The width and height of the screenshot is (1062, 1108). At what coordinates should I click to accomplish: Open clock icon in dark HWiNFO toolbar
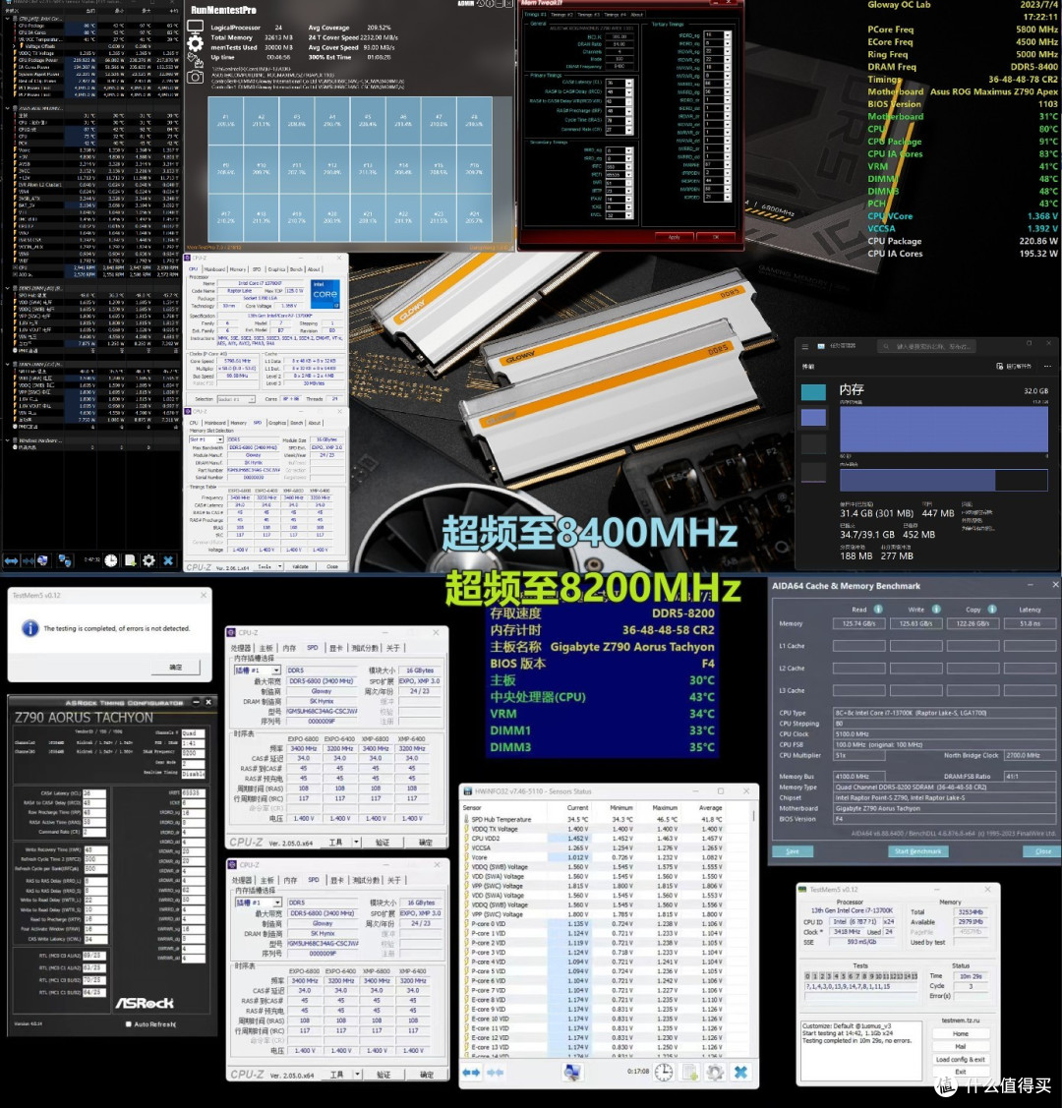(111, 560)
